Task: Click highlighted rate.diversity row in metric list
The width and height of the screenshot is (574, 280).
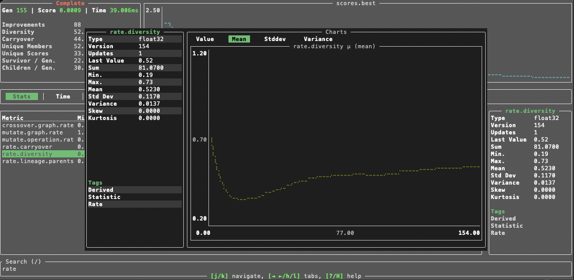Action: (x=43, y=154)
